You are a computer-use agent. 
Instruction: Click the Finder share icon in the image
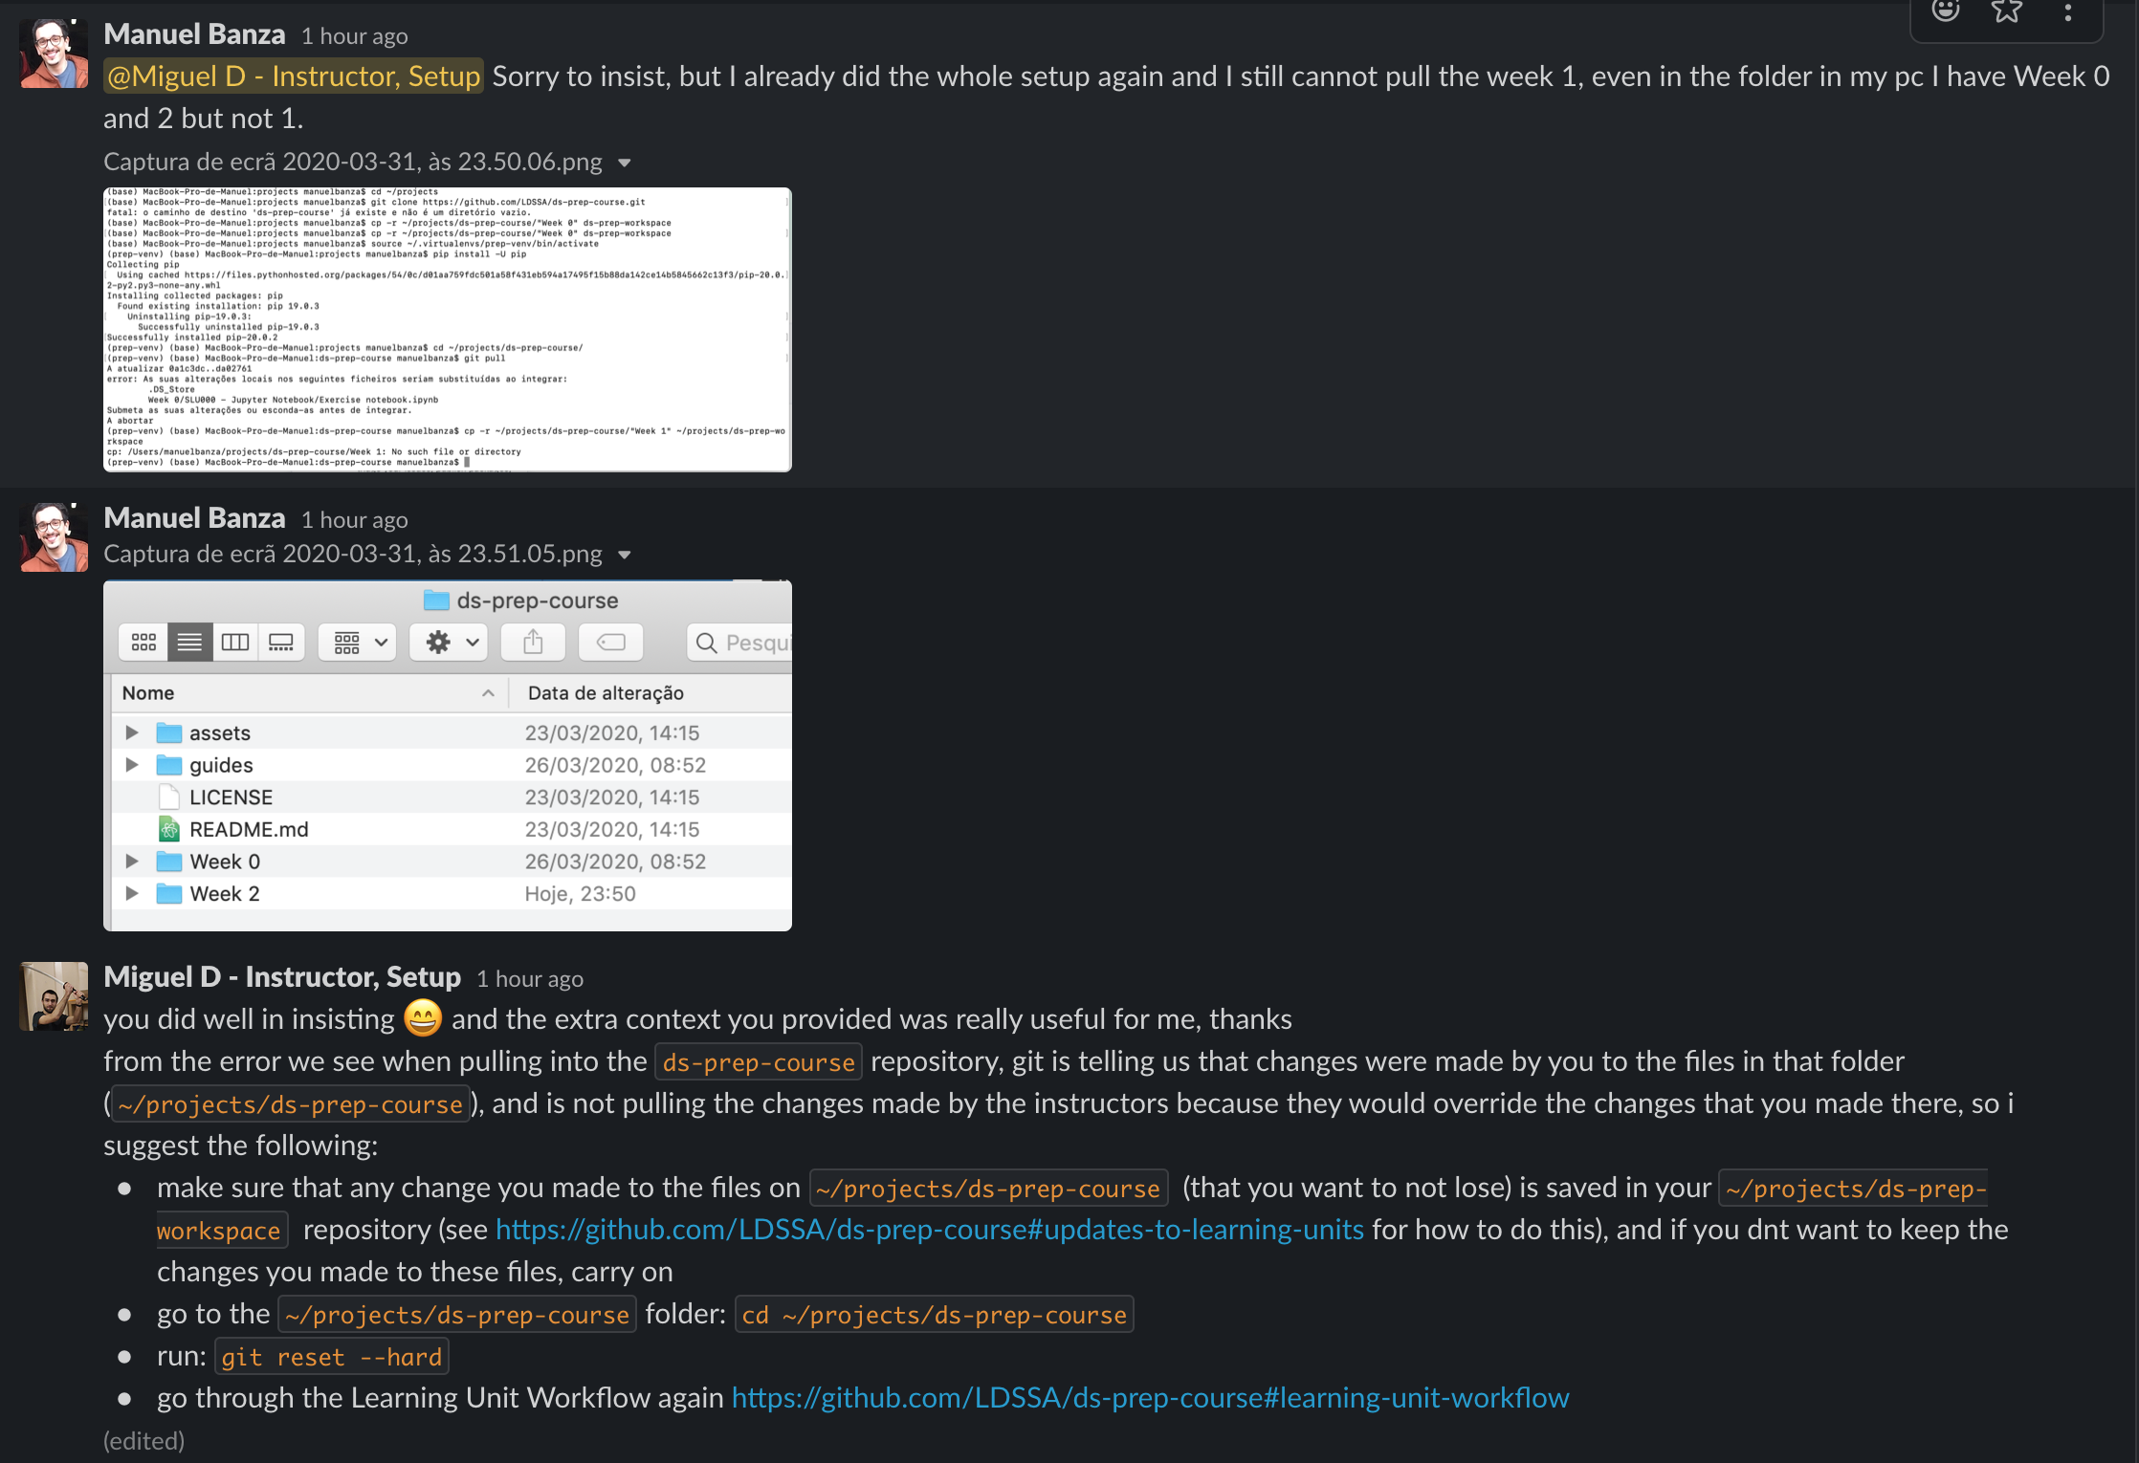533,642
